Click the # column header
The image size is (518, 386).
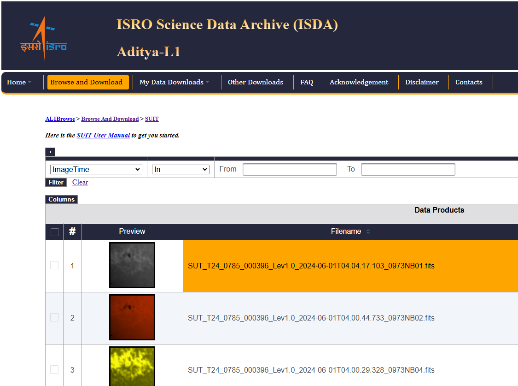click(x=72, y=232)
